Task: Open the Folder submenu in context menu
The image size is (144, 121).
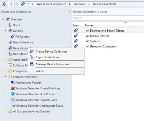Action: click(x=56, y=71)
